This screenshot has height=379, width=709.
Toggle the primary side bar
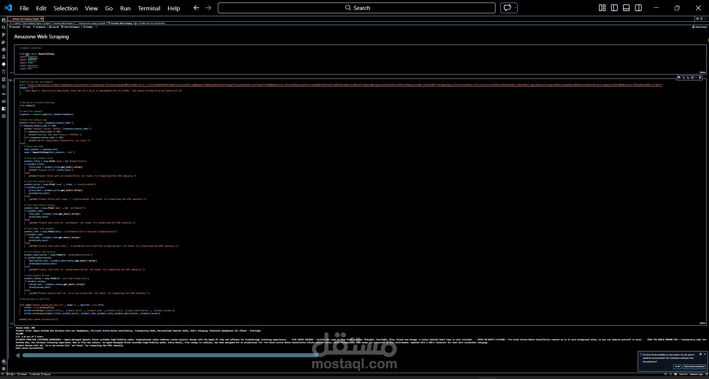[614, 8]
